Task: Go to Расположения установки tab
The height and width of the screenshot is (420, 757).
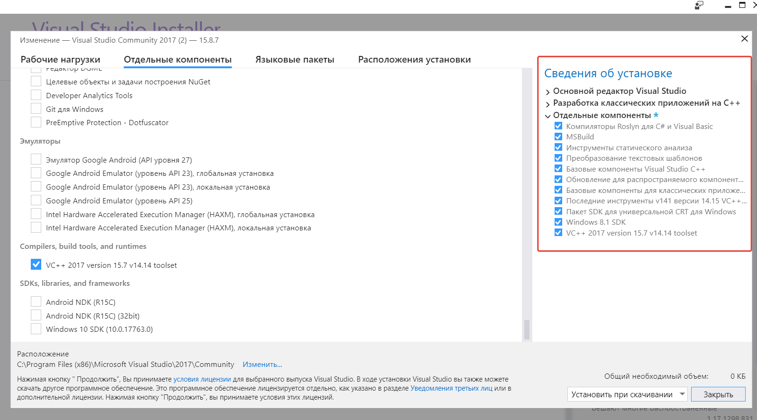Action: point(414,60)
